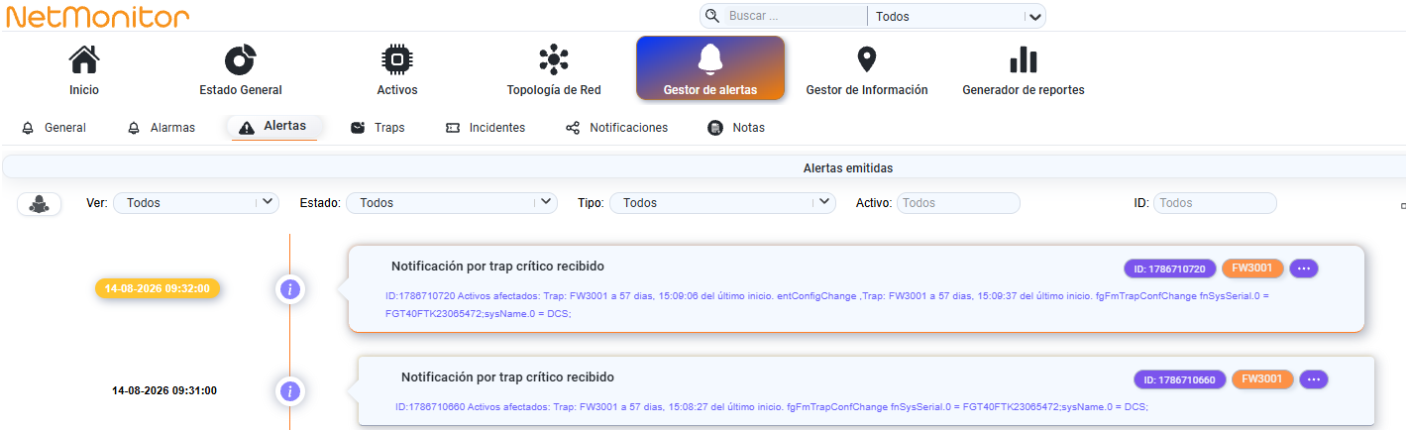Expand the Tipo filter dropdown
Viewport: 1406px width, 430px height.
pyautogui.click(x=722, y=202)
